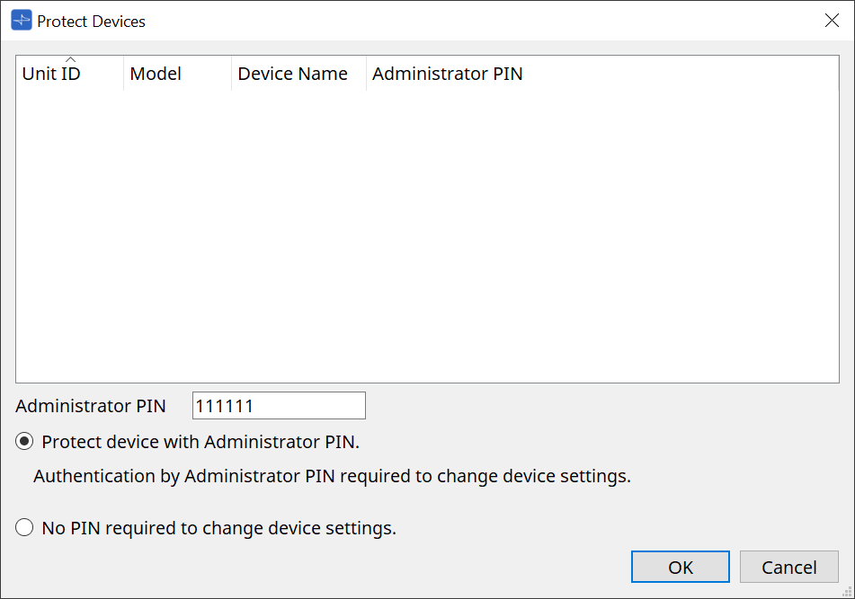Sort devices by the Unit ID column

pos(51,74)
